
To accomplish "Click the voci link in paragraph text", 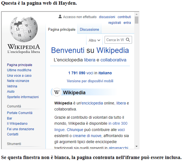I will click(x=121, y=130).
